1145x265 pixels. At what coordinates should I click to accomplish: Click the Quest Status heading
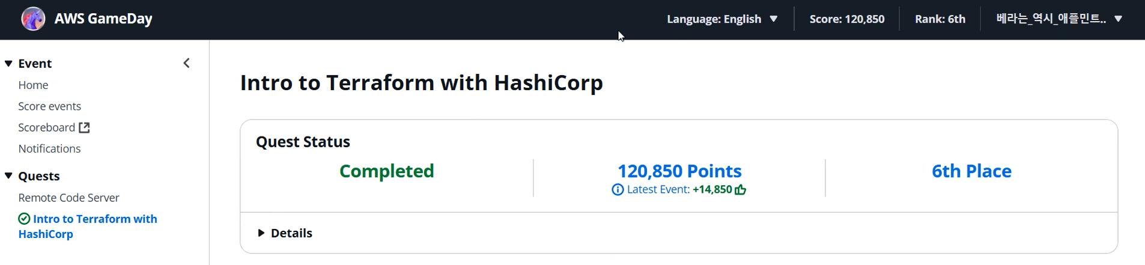(x=303, y=142)
